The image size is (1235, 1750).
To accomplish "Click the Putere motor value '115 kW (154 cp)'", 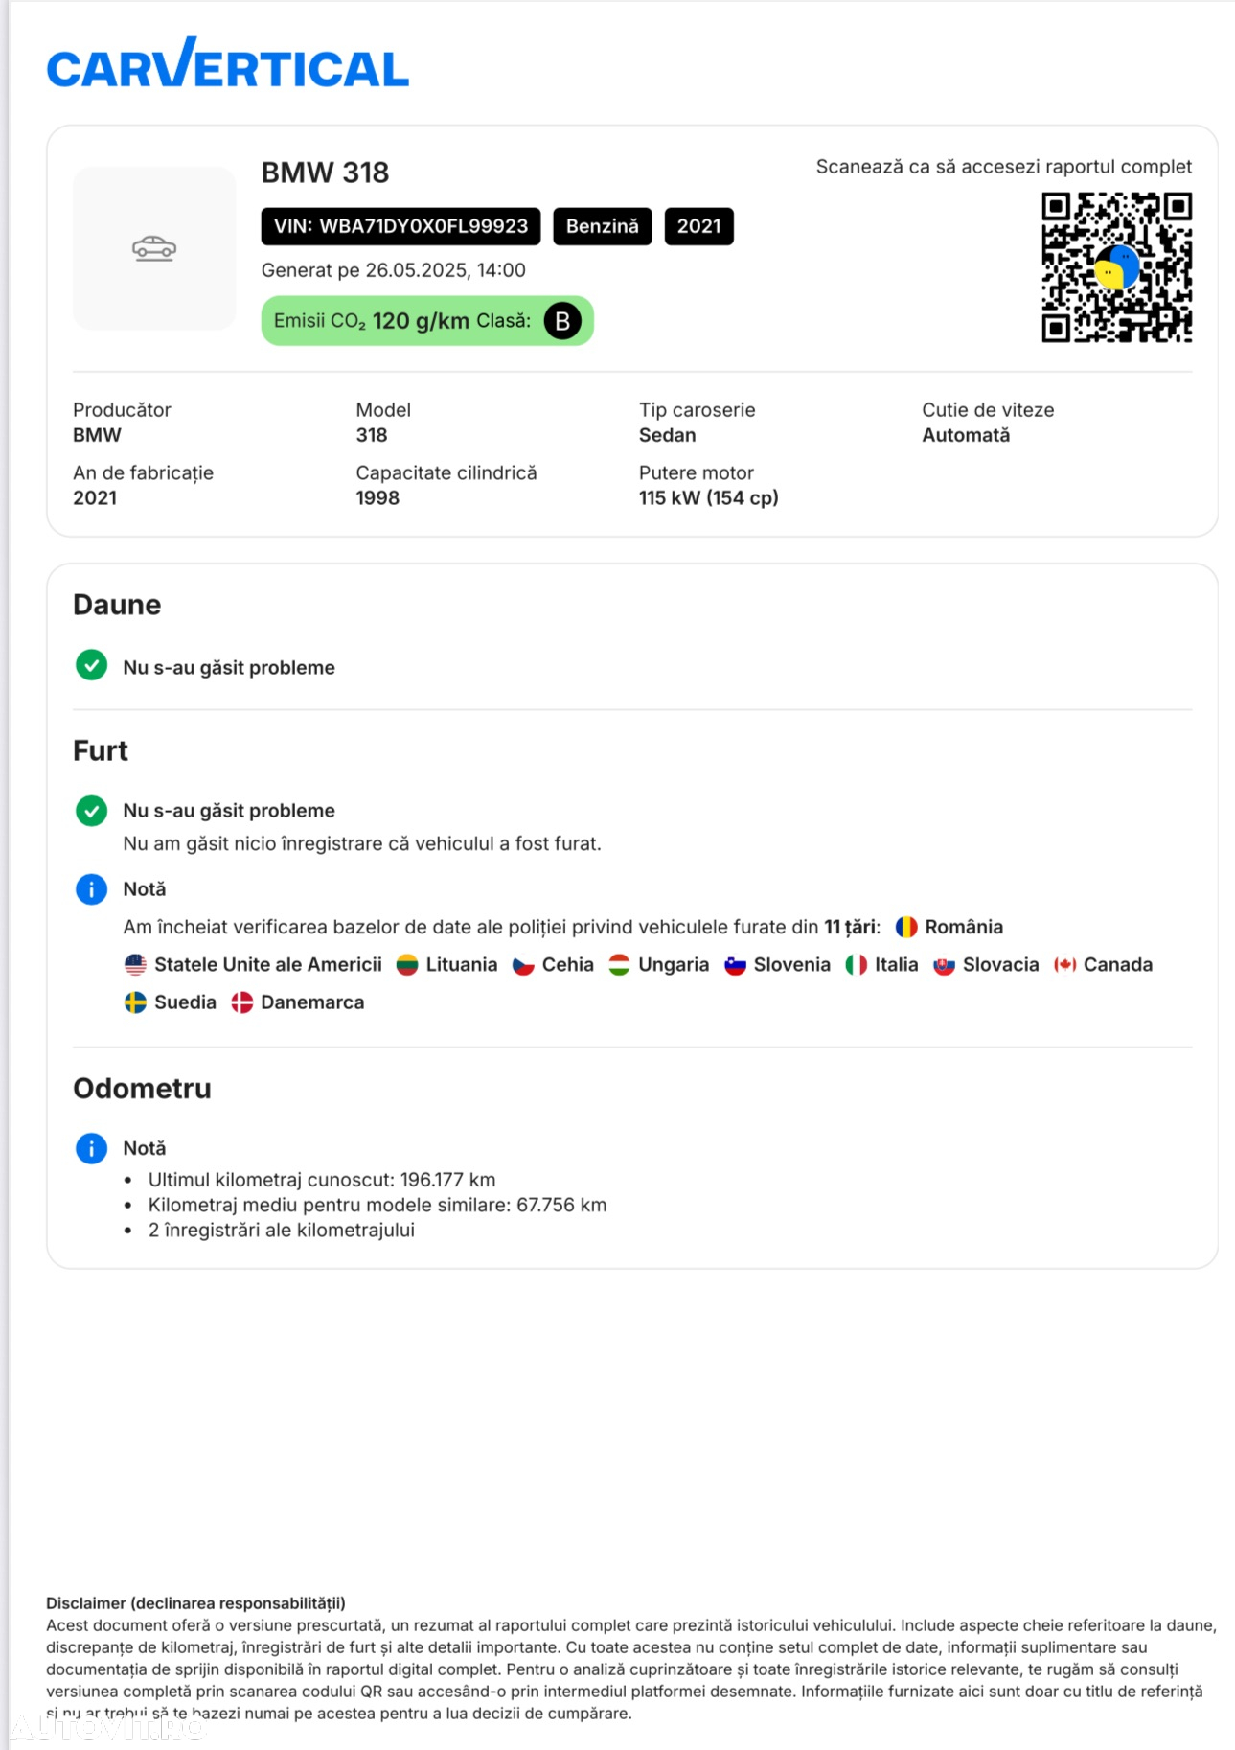I will (x=709, y=498).
